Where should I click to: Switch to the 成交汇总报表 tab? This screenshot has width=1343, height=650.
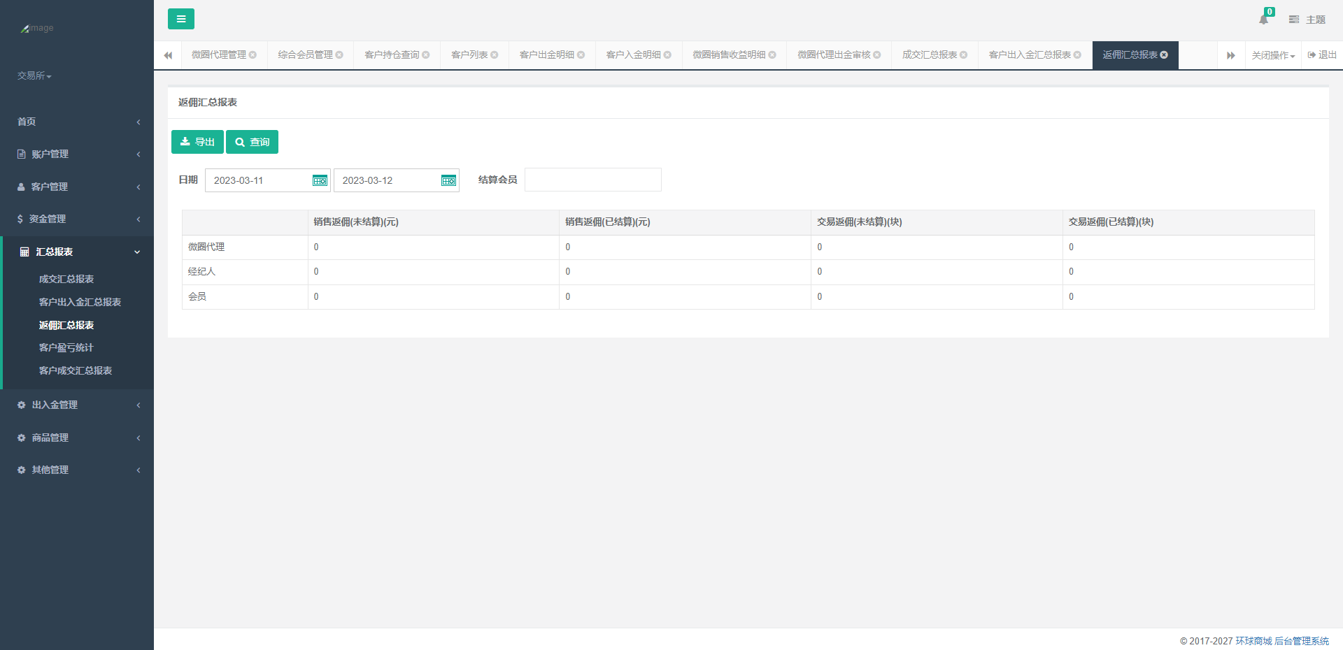[929, 55]
